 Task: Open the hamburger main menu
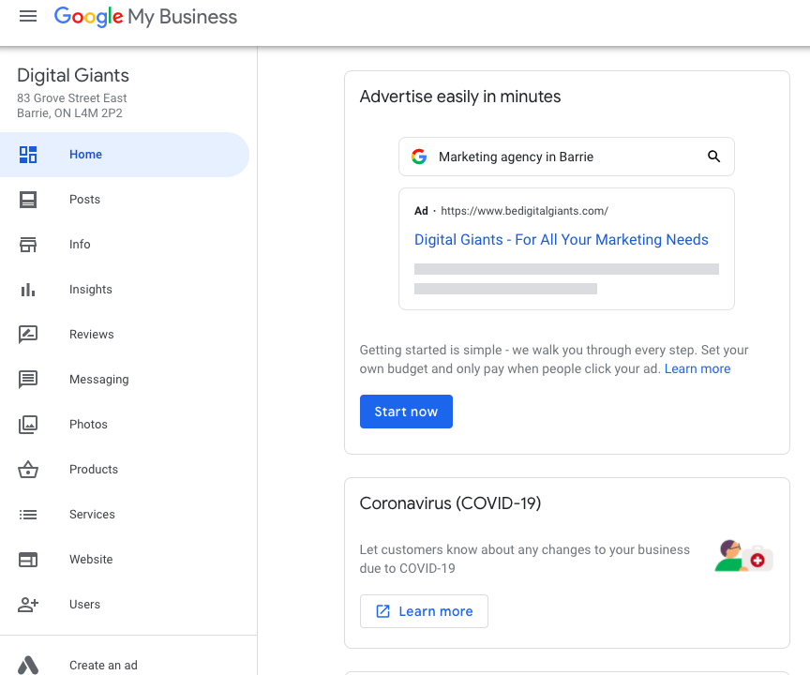28,17
